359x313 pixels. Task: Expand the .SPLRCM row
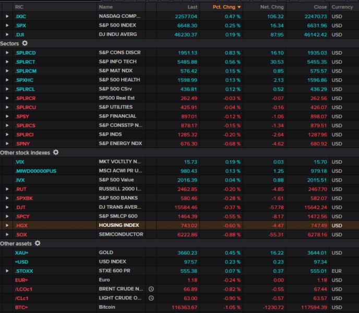[x=7, y=71]
